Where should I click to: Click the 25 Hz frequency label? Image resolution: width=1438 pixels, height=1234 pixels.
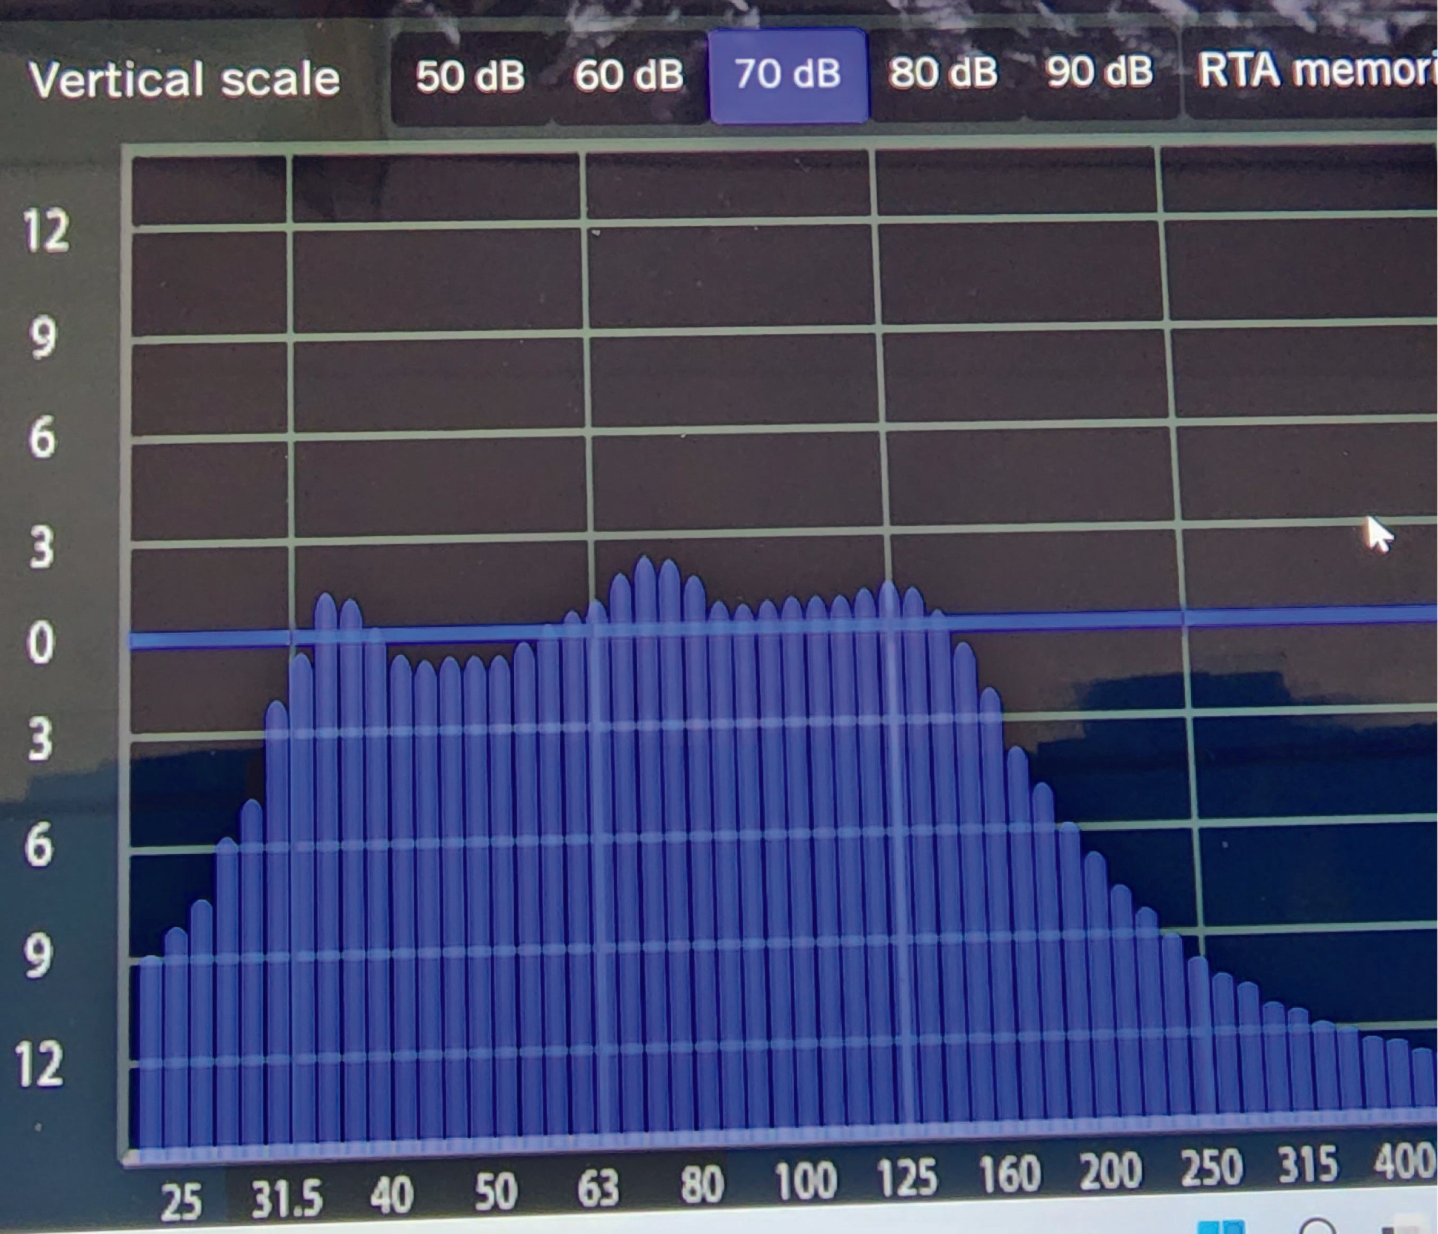[x=181, y=1202]
